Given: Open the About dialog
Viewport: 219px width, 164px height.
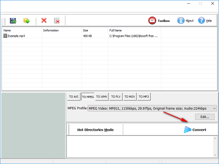Looking at the screenshot, I should tap(185, 21).
